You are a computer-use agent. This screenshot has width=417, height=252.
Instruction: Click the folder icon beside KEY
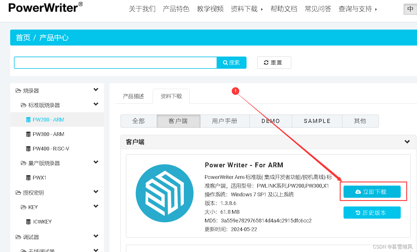click(24, 207)
